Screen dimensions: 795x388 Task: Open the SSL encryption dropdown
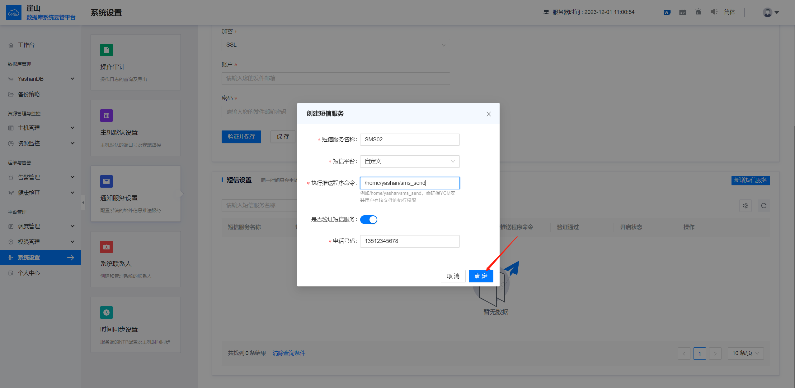(336, 45)
